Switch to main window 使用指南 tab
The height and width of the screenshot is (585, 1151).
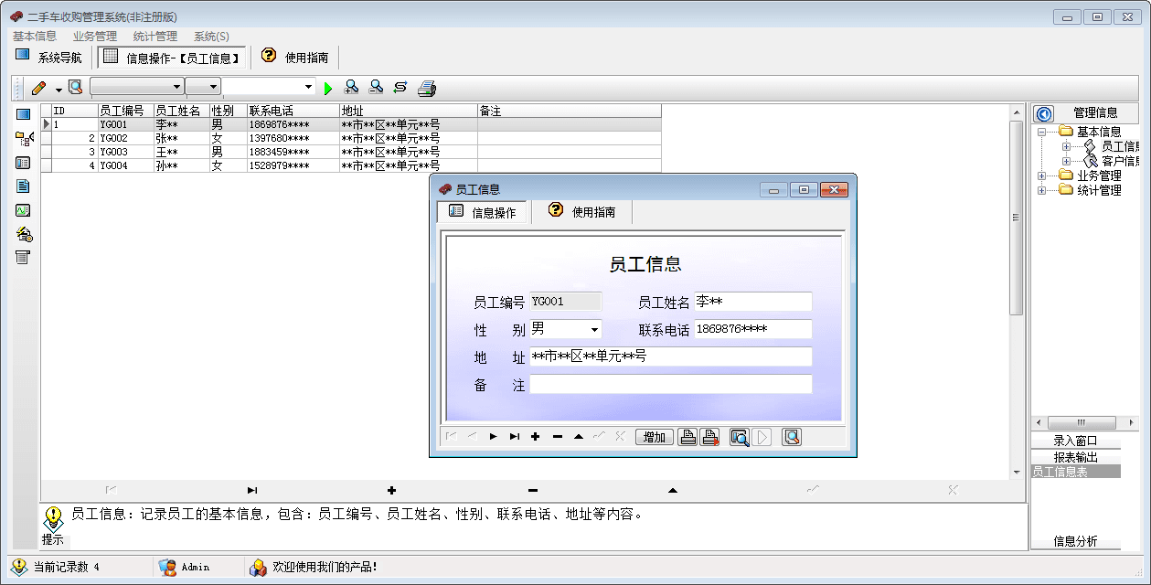point(295,57)
